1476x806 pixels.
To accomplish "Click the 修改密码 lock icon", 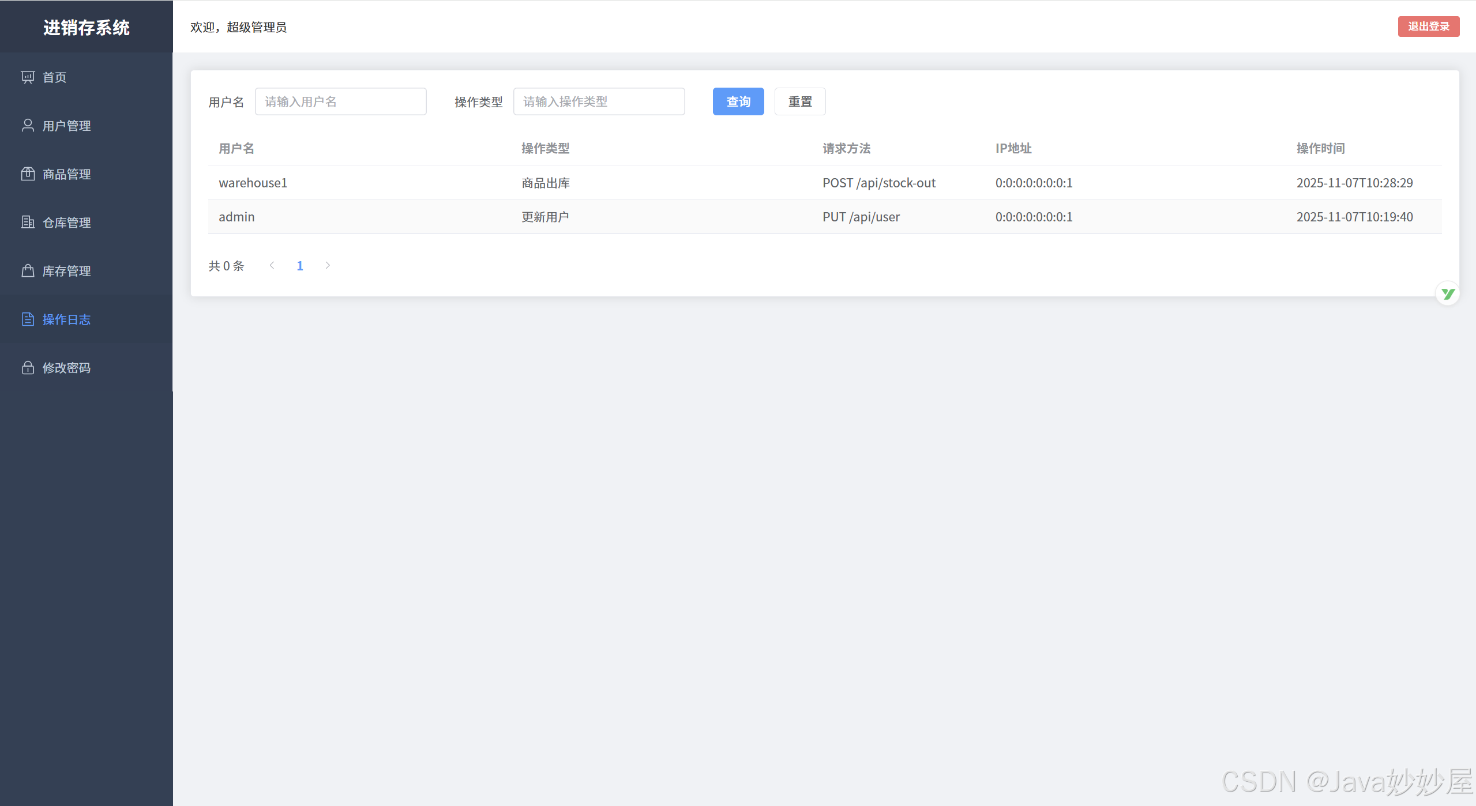I will 28,368.
